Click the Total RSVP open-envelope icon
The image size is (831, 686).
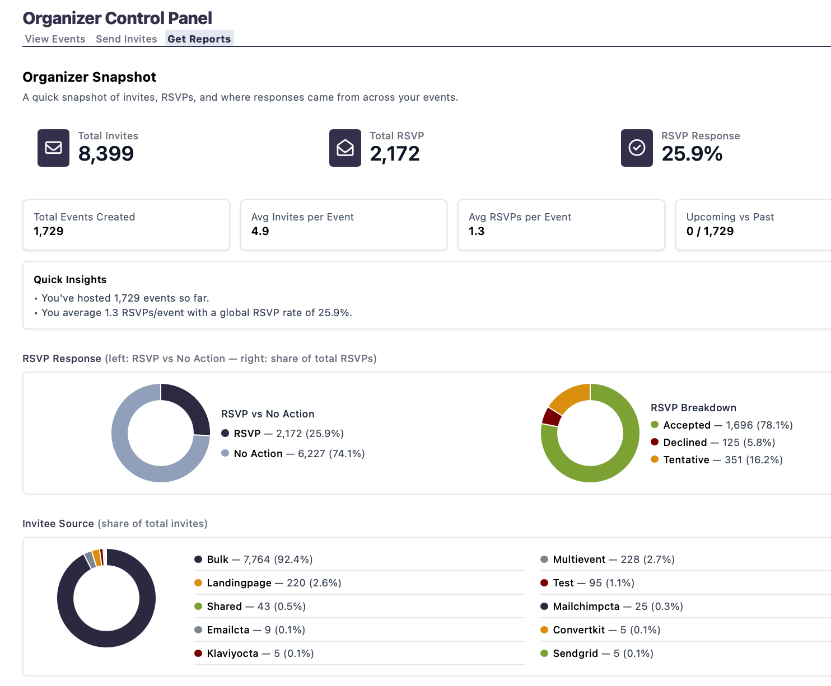pos(345,148)
